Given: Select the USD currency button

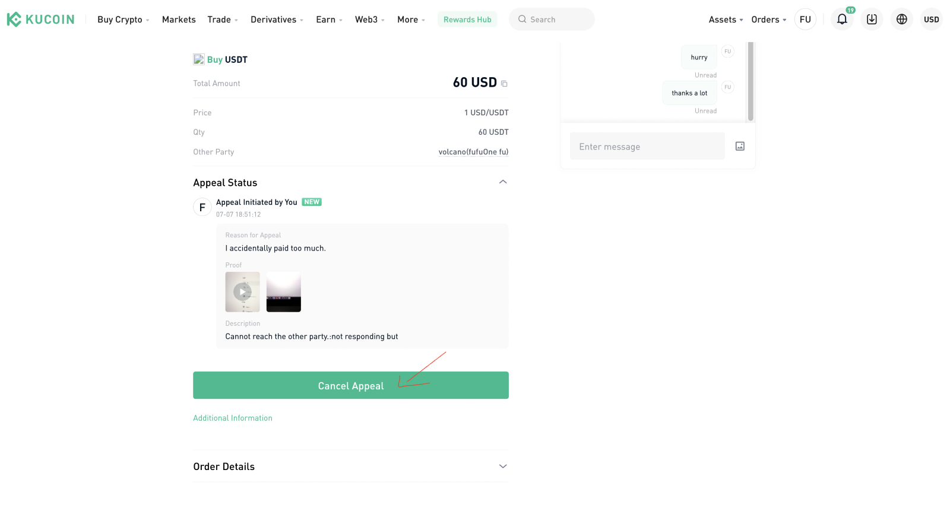Looking at the screenshot, I should coord(932,19).
